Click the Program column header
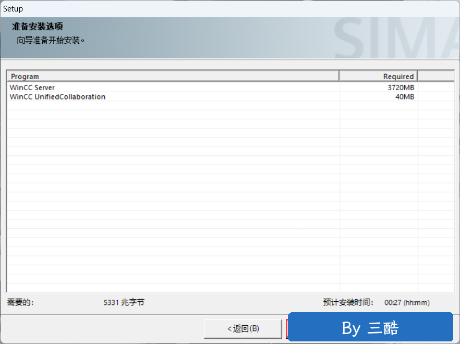The image size is (460, 344). click(x=173, y=76)
